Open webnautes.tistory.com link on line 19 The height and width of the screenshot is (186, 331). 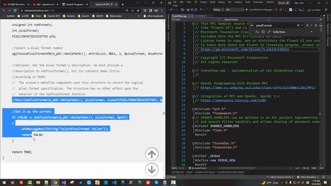[x=233, y=100]
